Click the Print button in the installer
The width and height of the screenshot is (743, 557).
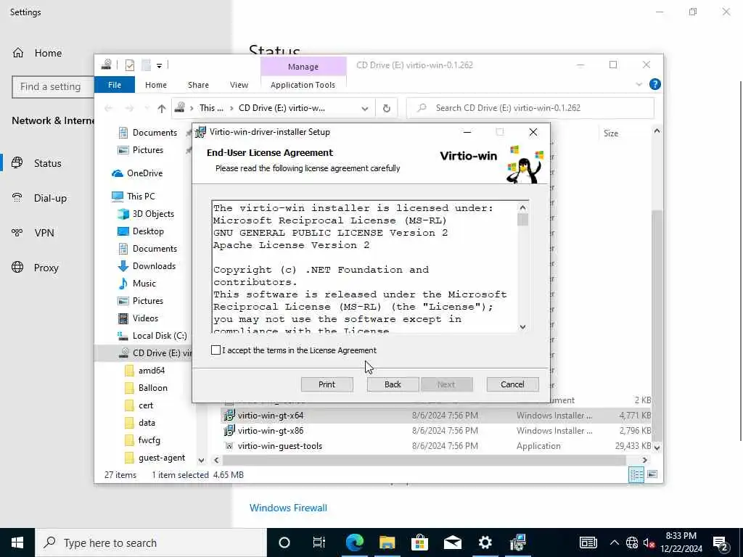pyautogui.click(x=327, y=384)
